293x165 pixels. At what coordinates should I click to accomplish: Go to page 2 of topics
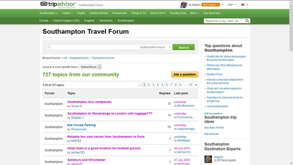click(x=149, y=85)
